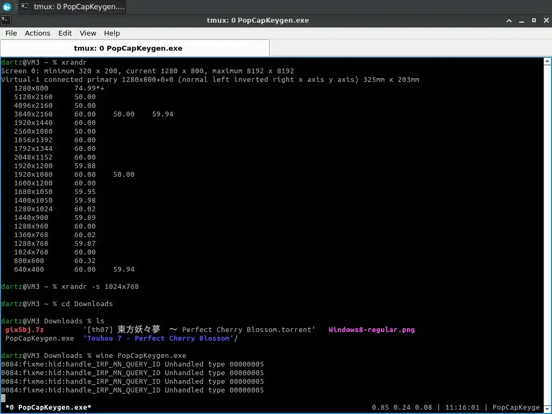
Task: Open the Edit menu
Action: [x=65, y=33]
